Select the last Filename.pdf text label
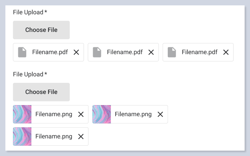The image size is (250, 156). coord(199,52)
